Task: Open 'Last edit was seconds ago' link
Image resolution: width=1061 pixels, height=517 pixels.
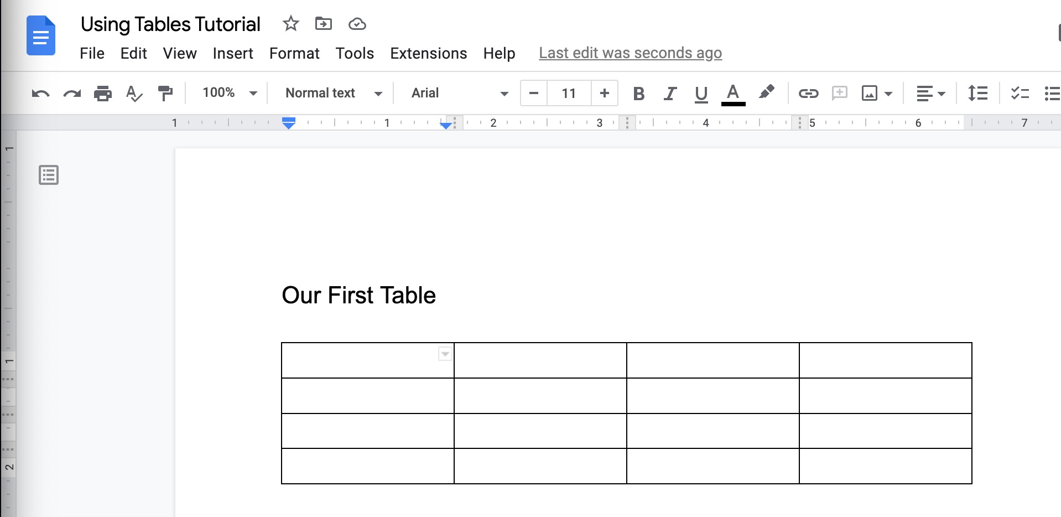Action: point(630,53)
